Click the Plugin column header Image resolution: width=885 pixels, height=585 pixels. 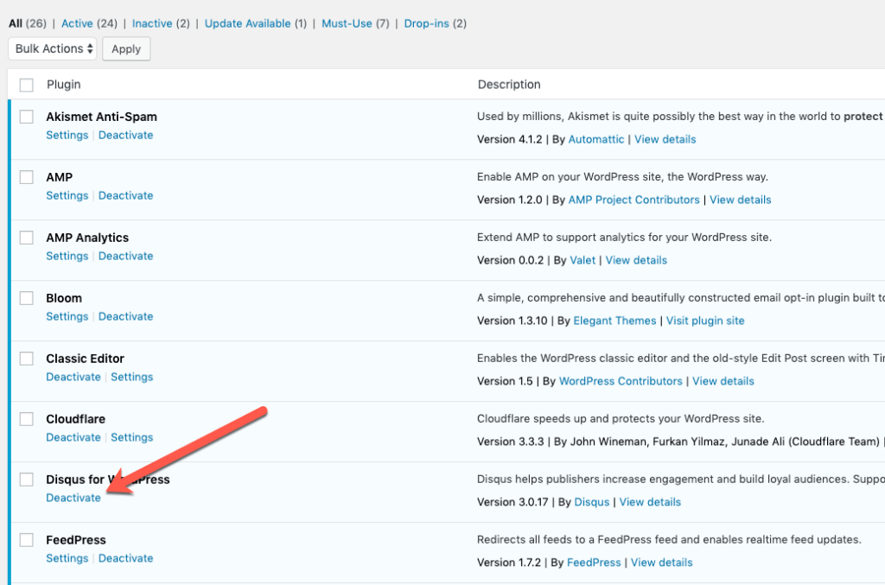click(x=64, y=85)
